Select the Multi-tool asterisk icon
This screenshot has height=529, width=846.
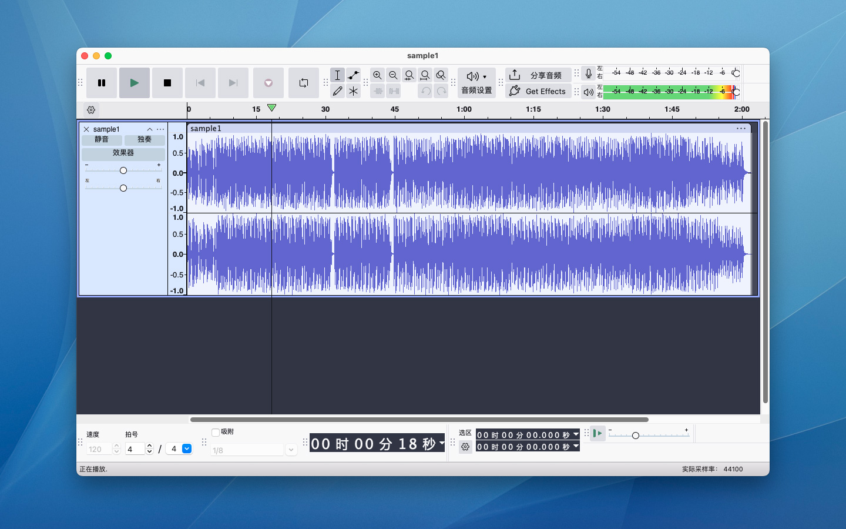(x=353, y=91)
